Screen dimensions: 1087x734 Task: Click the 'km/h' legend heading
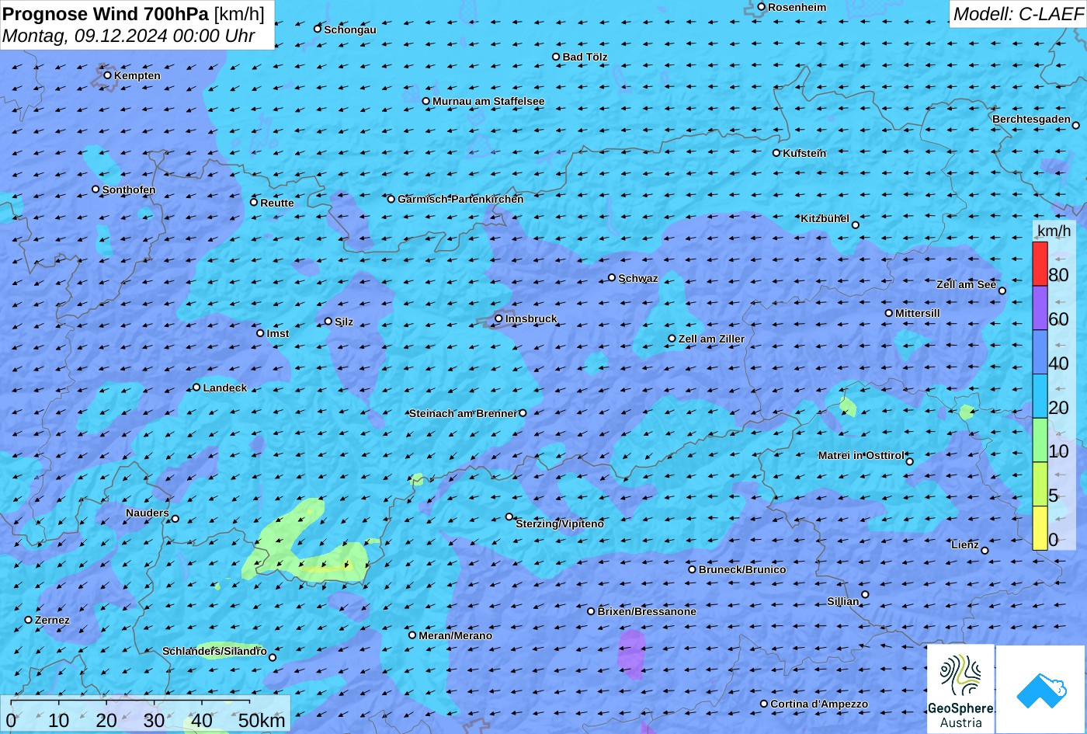pyautogui.click(x=1054, y=231)
